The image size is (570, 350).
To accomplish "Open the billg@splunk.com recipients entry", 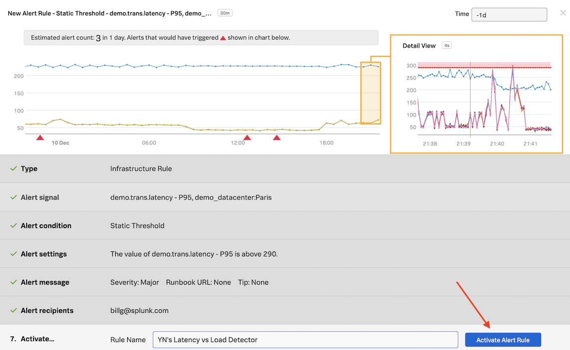I will coord(139,311).
